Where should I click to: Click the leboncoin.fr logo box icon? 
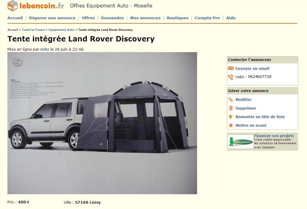pyautogui.click(x=13, y=6)
